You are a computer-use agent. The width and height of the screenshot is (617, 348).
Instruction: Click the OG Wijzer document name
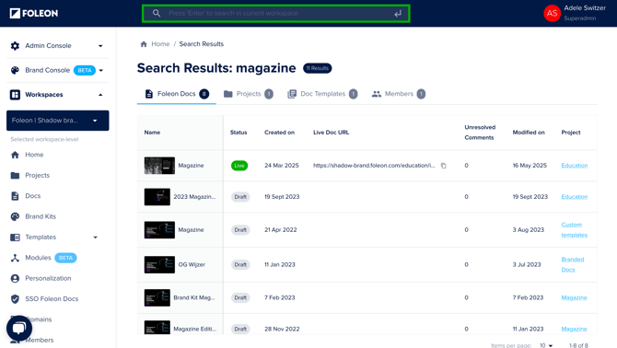click(192, 264)
